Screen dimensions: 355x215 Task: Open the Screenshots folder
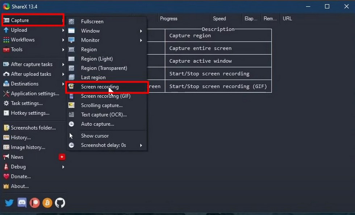(x=33, y=128)
